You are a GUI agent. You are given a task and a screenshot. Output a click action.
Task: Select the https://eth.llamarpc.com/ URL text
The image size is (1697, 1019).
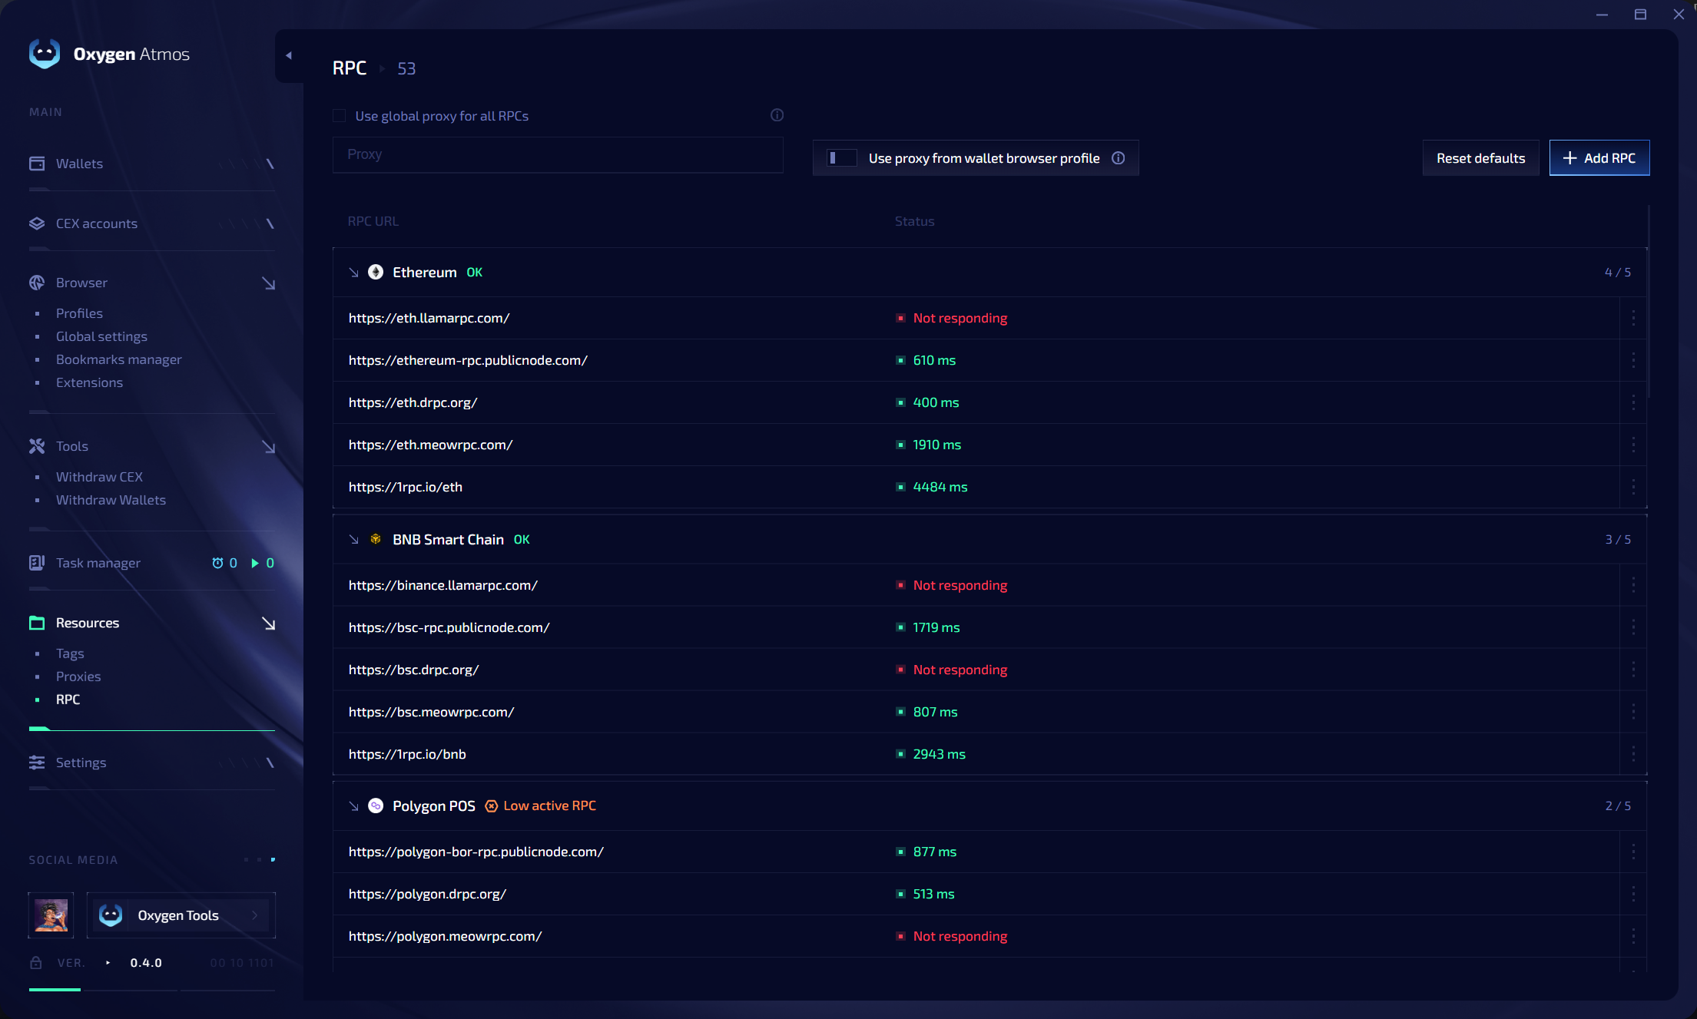click(429, 318)
